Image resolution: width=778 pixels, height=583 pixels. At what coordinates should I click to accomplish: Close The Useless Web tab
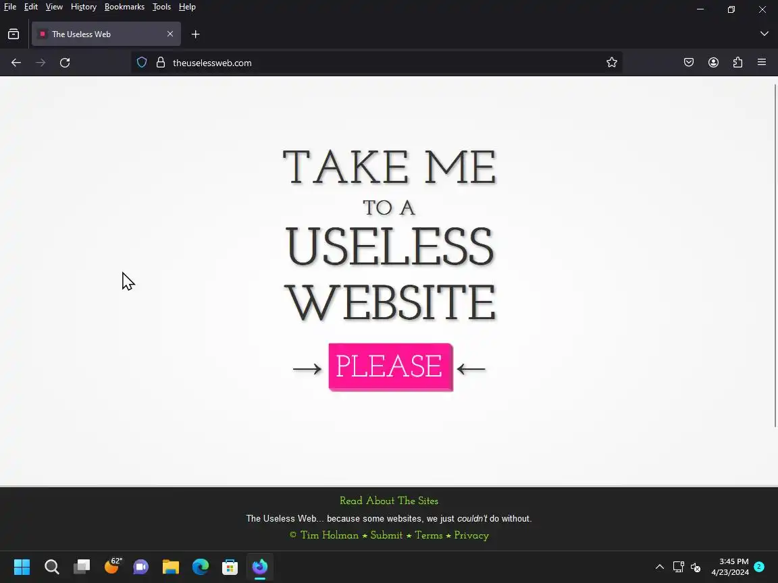(170, 34)
